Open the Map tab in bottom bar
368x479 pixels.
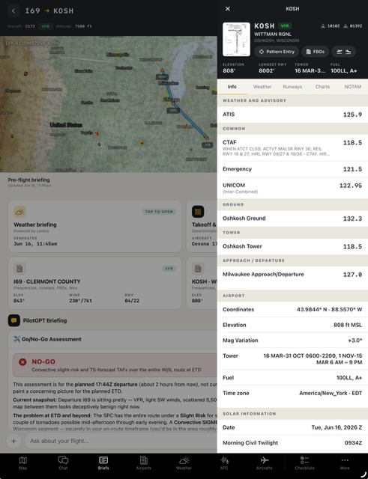tap(23, 463)
